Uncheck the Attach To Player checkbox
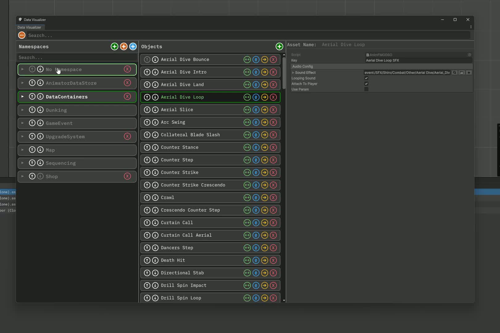The width and height of the screenshot is (500, 333). pos(366,84)
